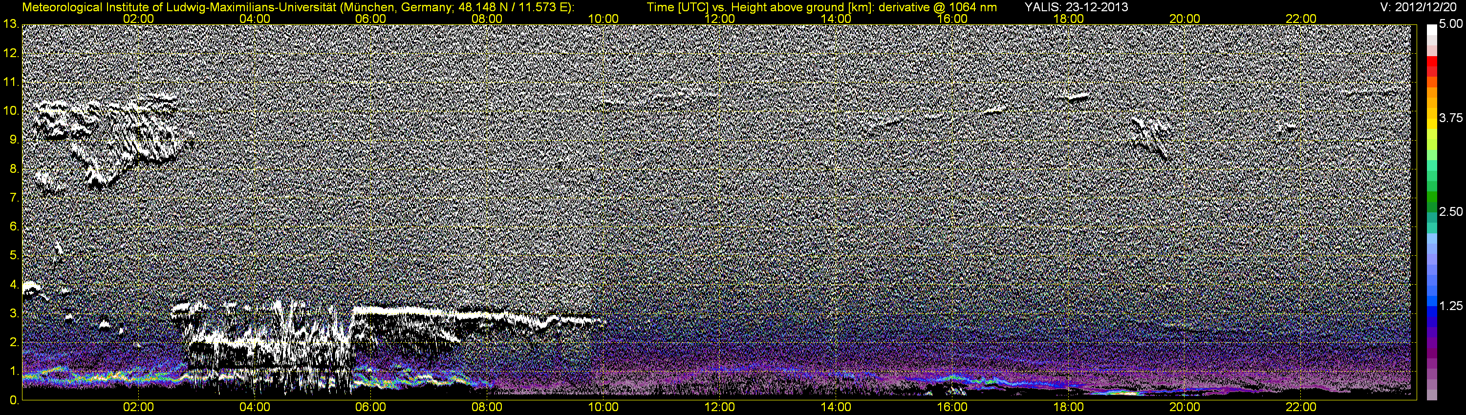
Task: Click the 9. km height axis label
Action: pyautogui.click(x=14, y=140)
